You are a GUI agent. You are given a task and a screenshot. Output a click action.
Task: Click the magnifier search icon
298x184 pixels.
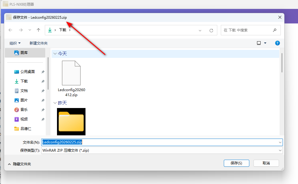275,30
